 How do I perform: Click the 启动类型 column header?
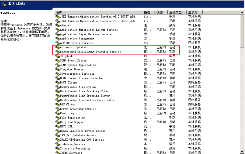point(177,12)
